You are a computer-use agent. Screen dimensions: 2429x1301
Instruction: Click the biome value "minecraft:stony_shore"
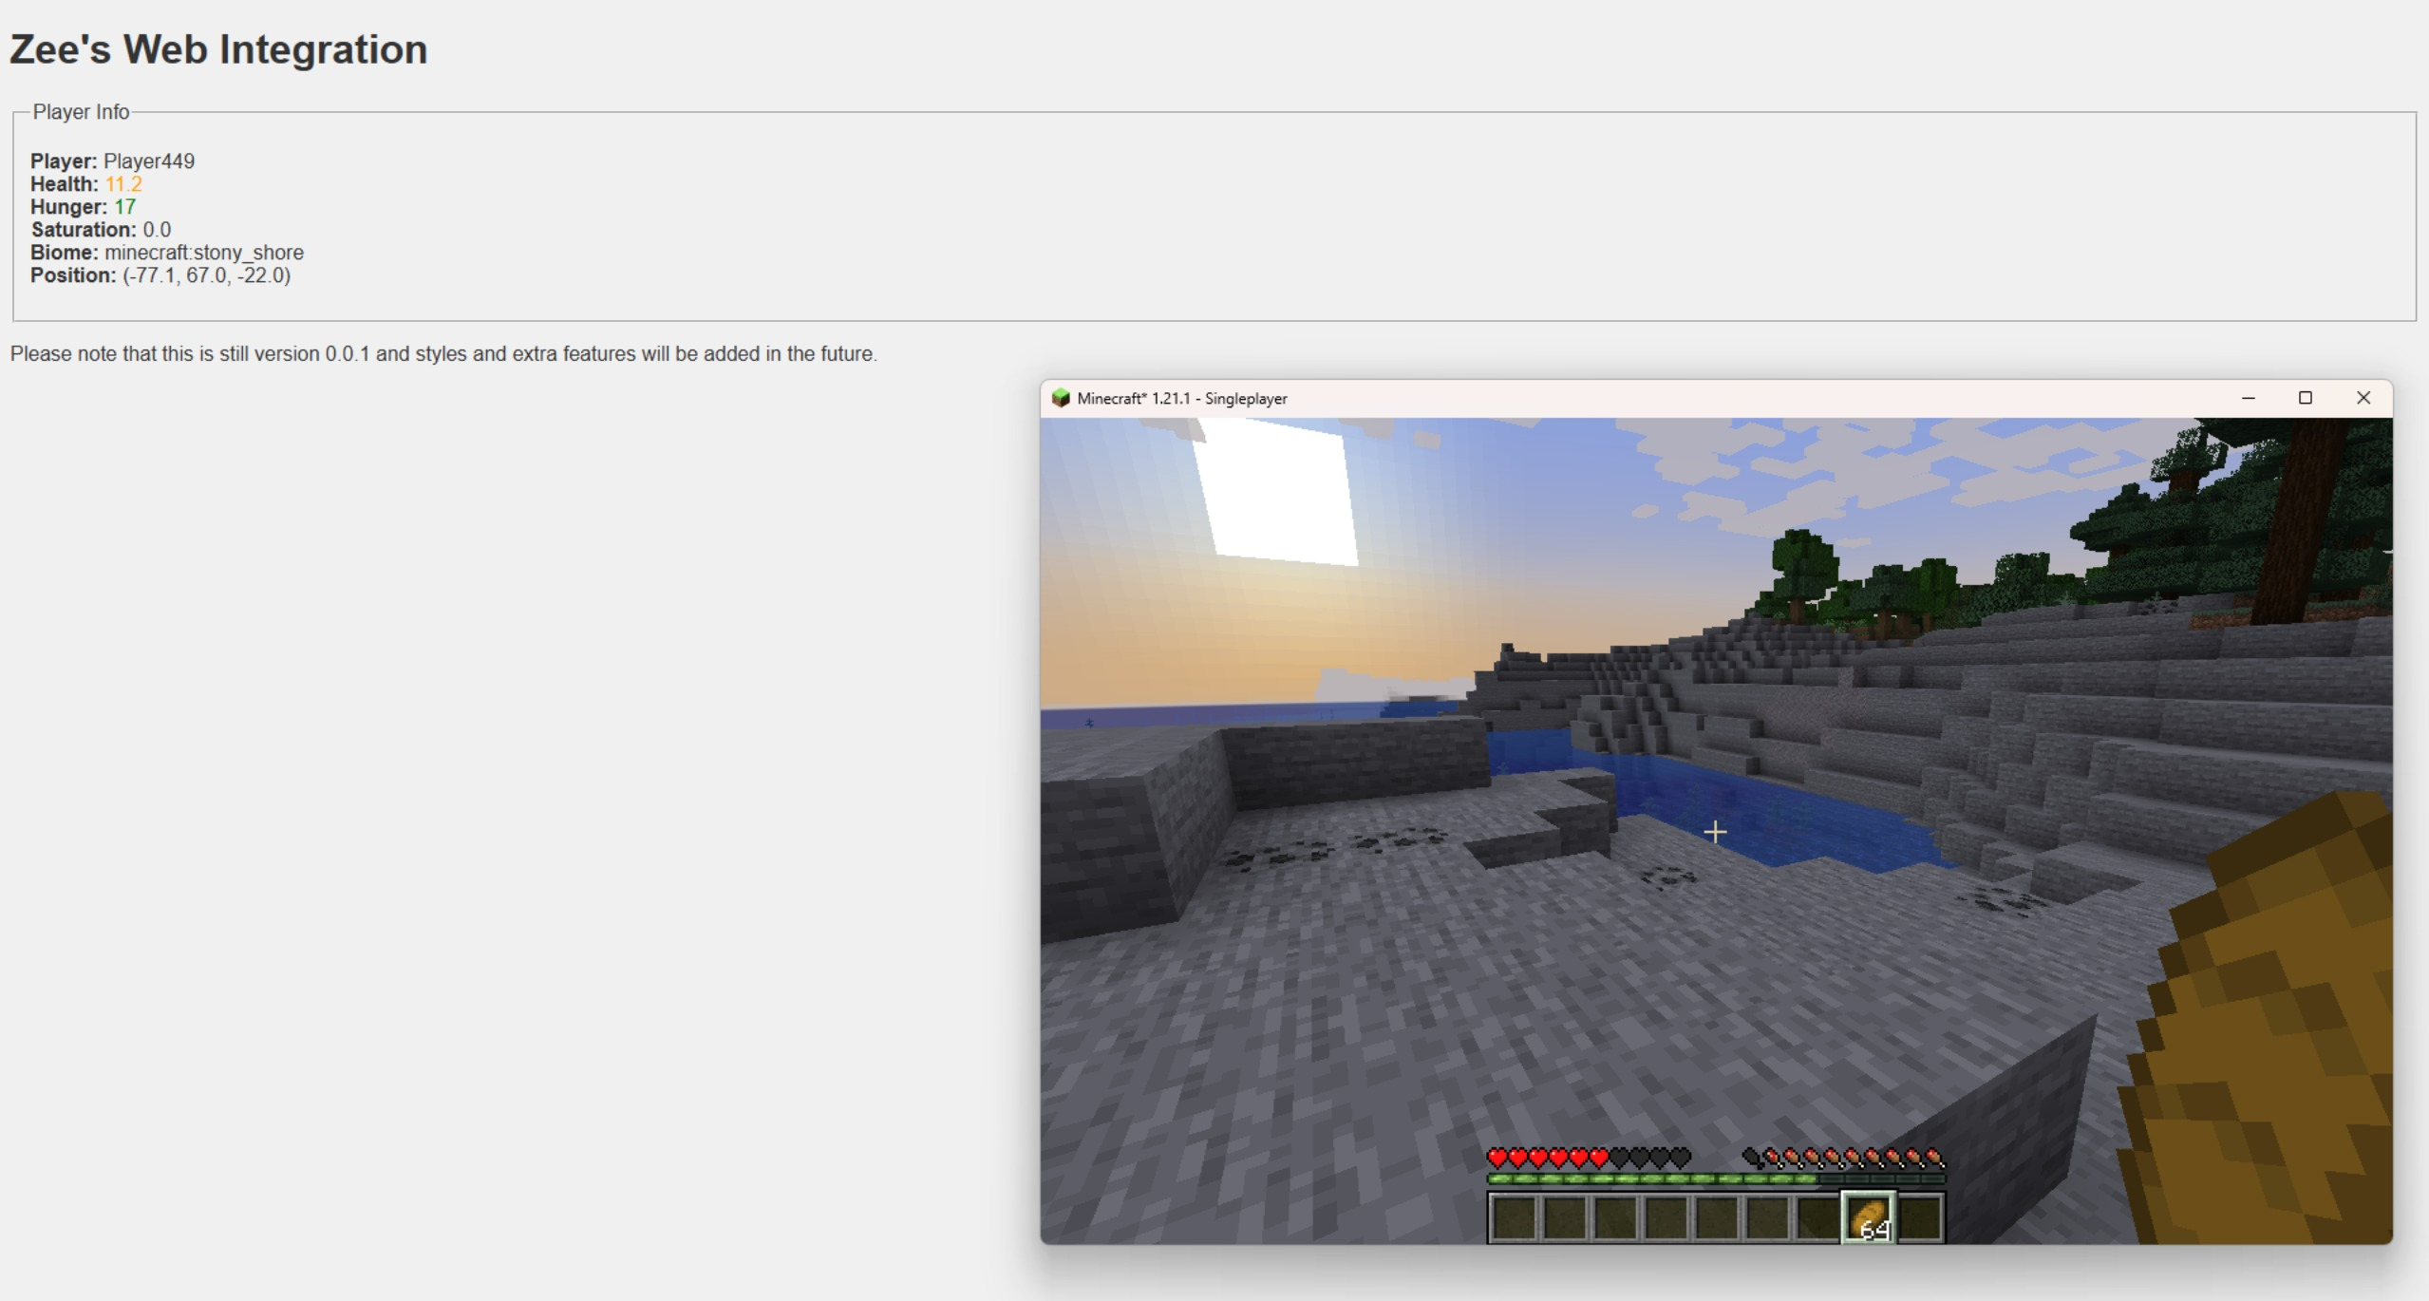pos(204,253)
